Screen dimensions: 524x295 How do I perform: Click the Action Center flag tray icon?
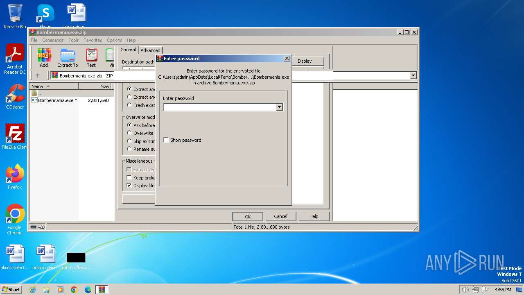[x=485, y=290]
